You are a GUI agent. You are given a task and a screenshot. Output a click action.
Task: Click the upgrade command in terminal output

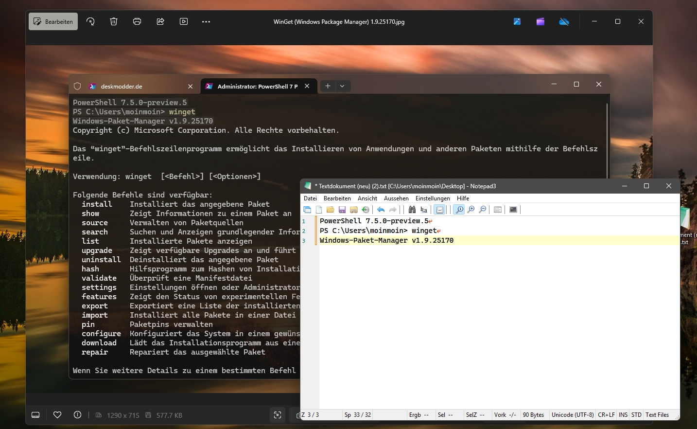tap(97, 250)
